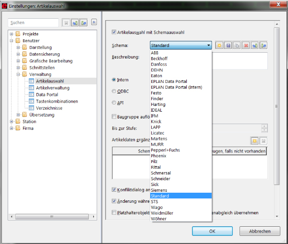This screenshot has width=288, height=244.
Task: Expand the Grafische Bearbeitung node
Action: [18, 61]
